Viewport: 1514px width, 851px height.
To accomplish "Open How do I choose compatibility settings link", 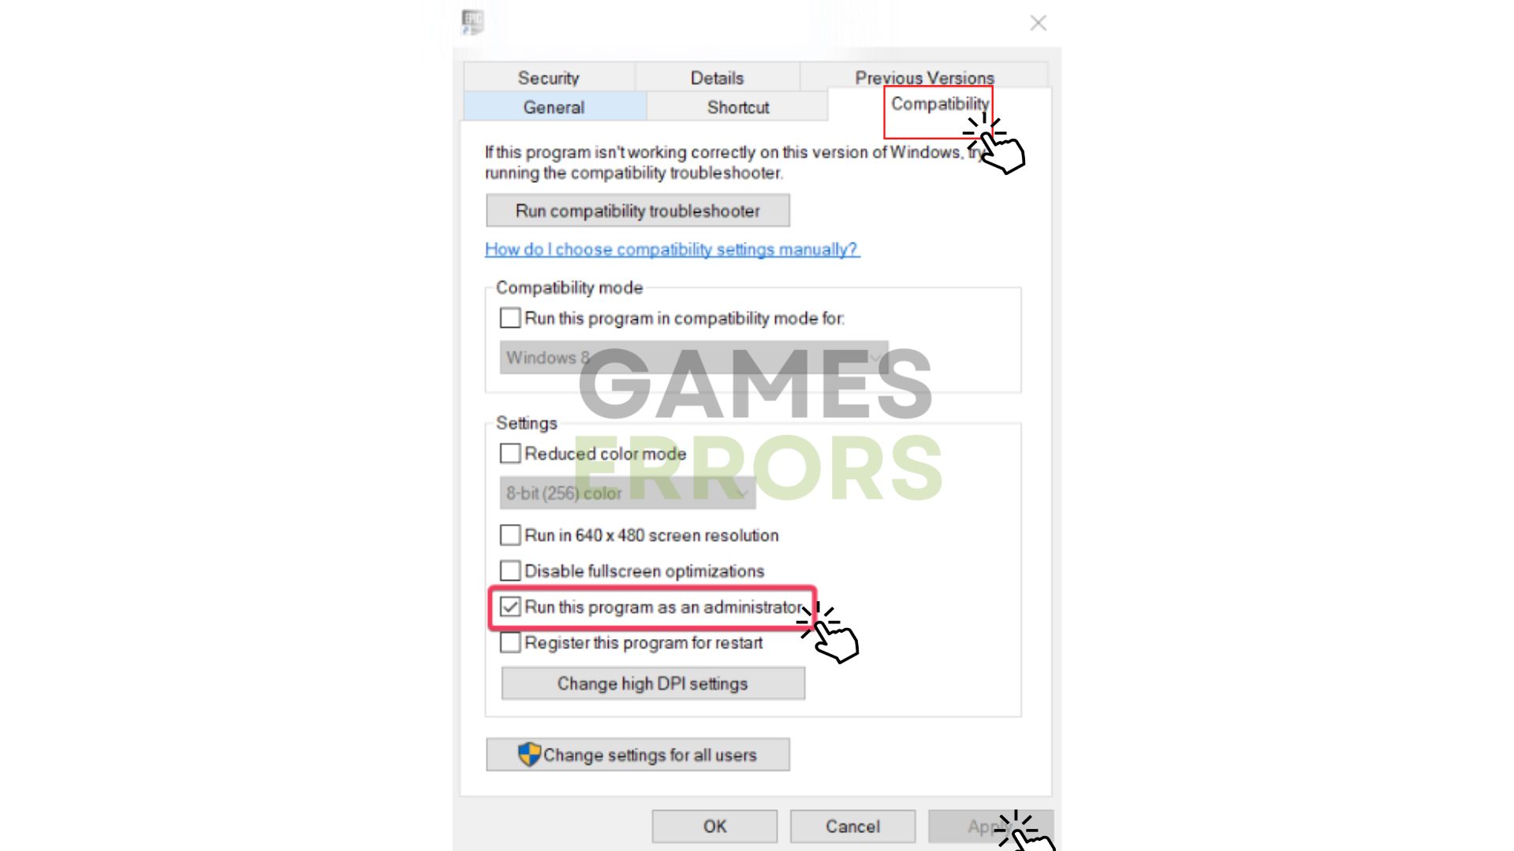I will [x=673, y=248].
